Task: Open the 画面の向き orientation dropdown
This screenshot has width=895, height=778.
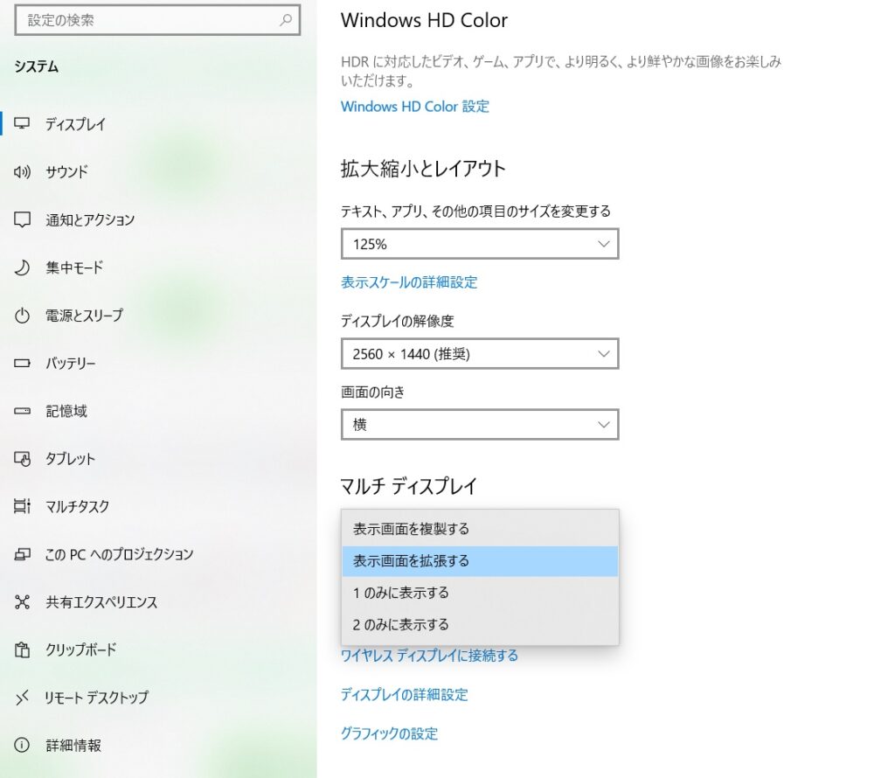Action: [x=480, y=424]
